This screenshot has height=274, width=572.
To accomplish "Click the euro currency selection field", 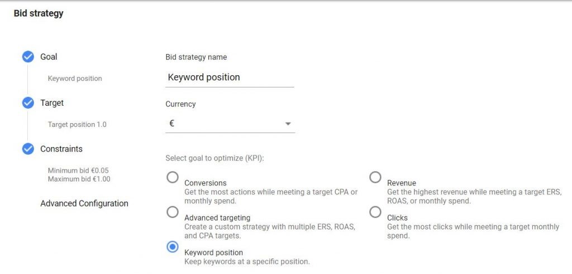I will tap(223, 124).
